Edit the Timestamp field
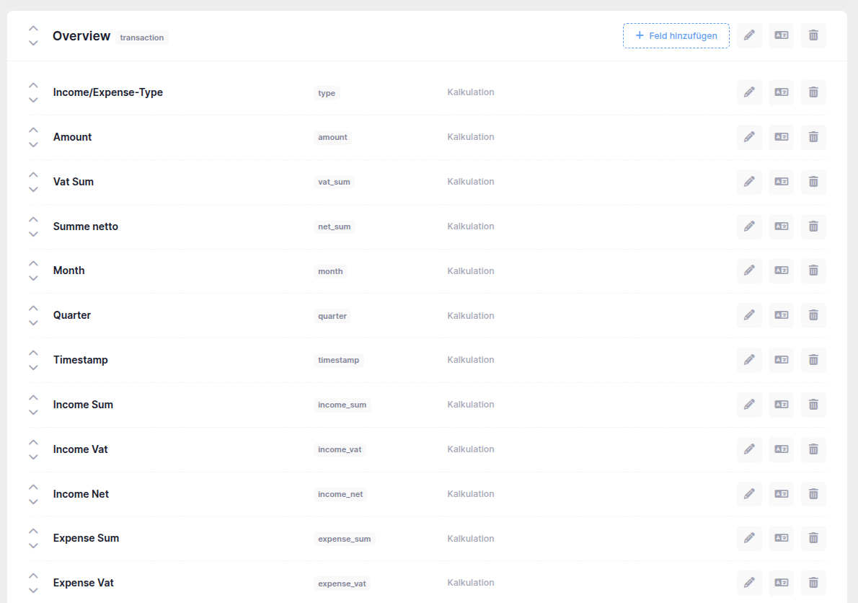858x603 pixels. [x=749, y=360]
